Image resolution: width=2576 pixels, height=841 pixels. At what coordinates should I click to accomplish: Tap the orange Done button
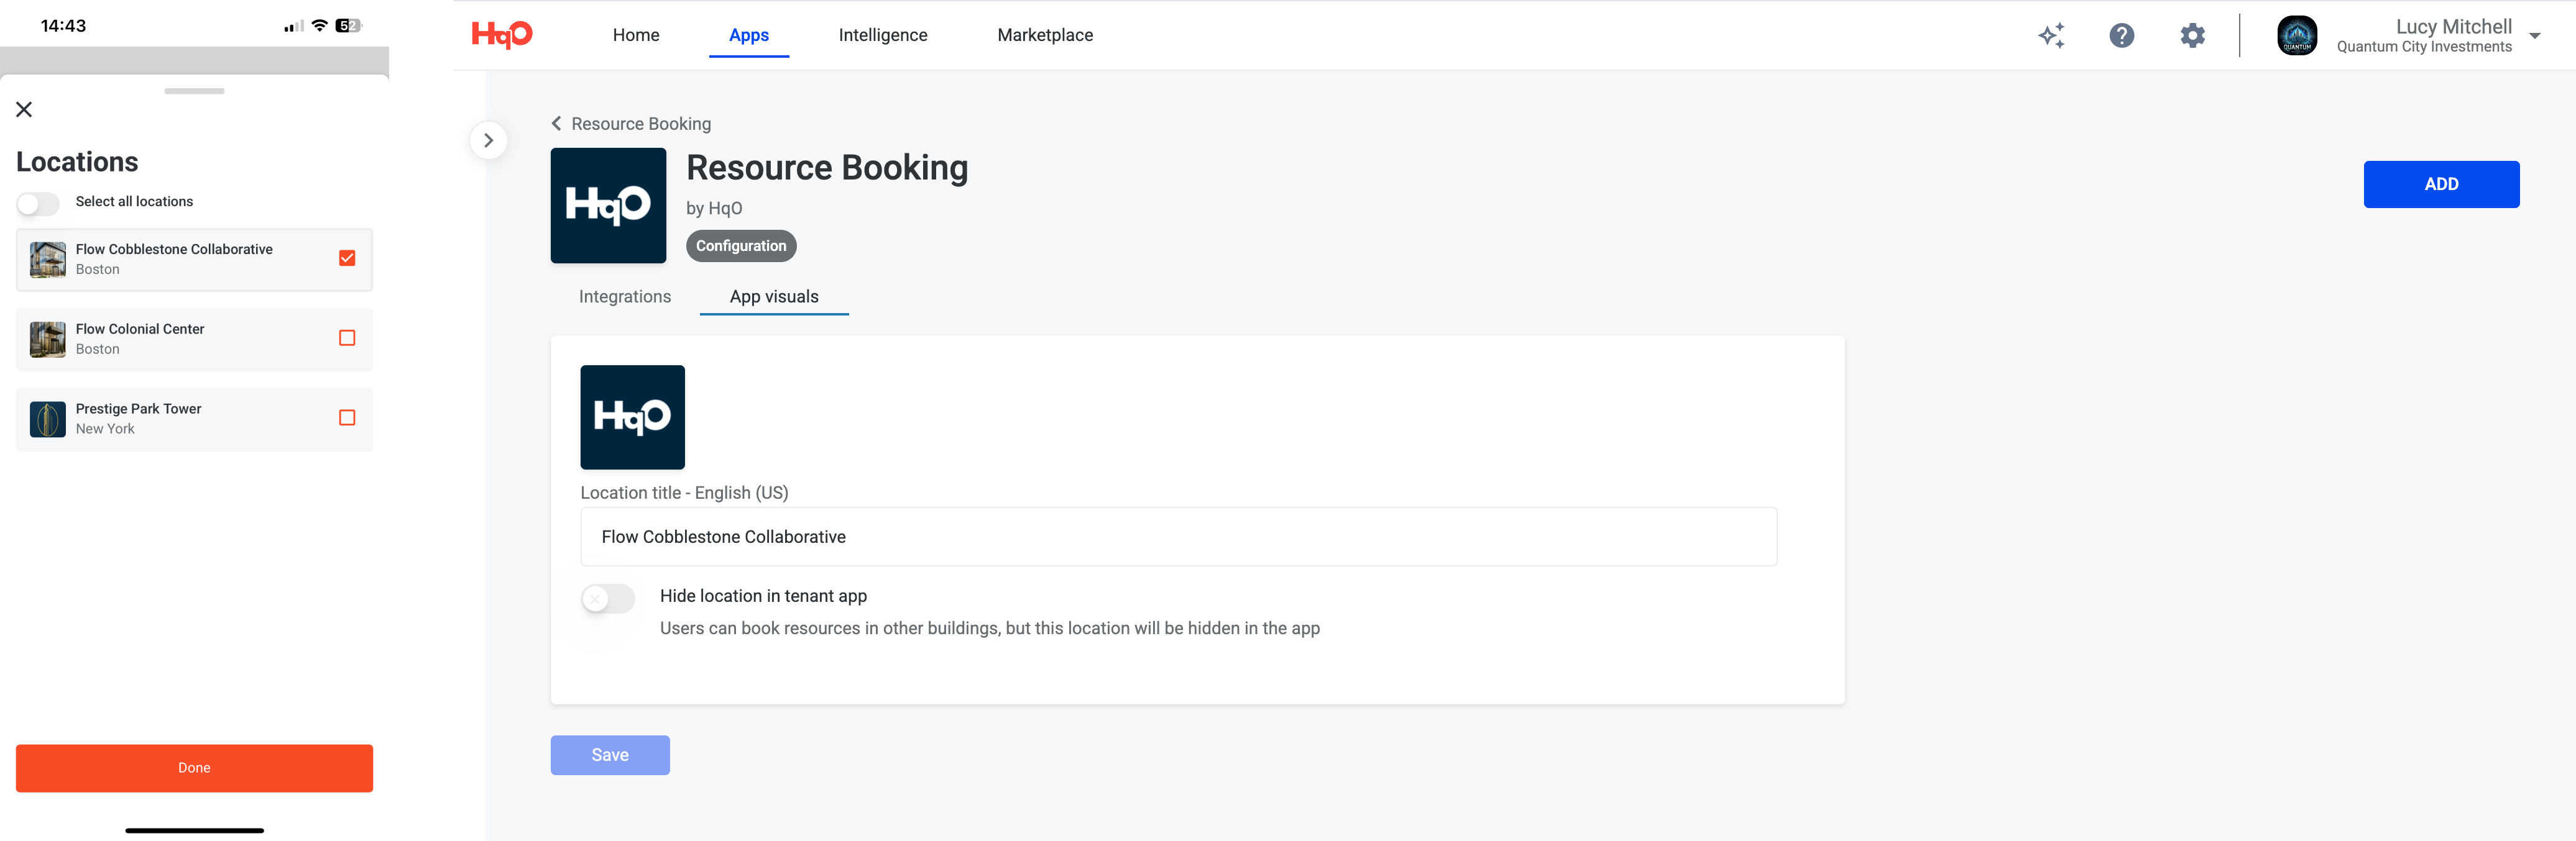point(194,768)
